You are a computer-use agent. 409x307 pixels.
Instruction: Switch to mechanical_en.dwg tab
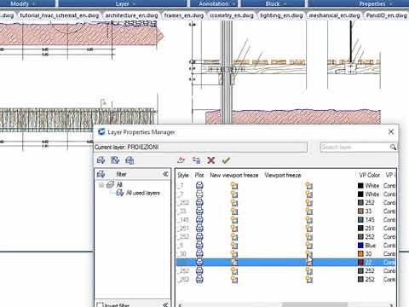pos(334,15)
